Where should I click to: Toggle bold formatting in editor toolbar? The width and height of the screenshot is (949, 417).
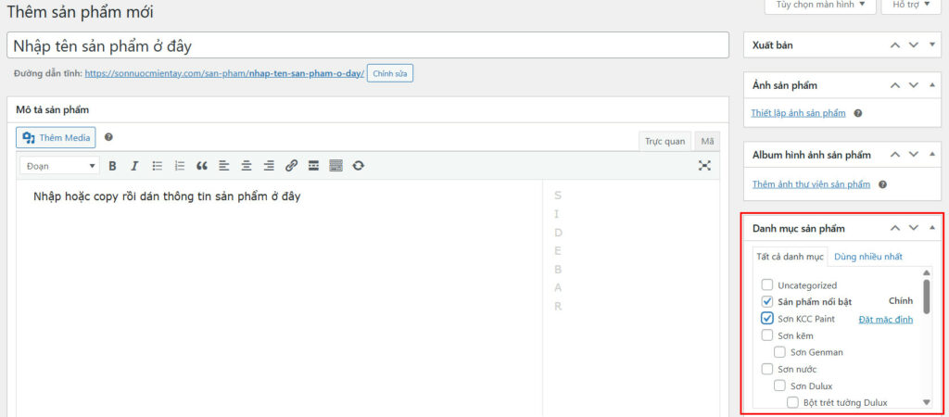click(112, 166)
